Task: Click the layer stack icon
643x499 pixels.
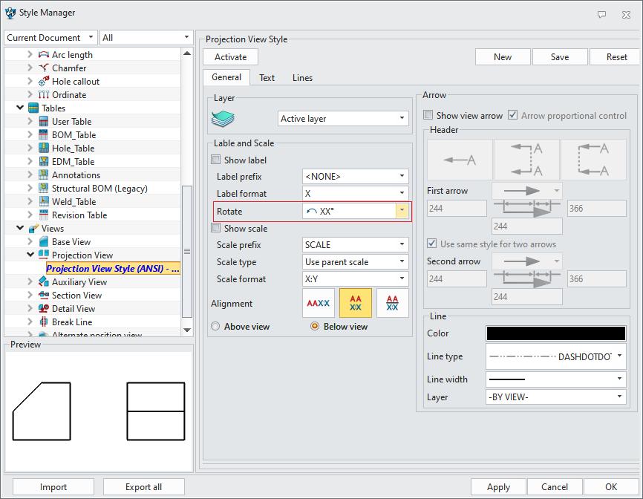Action: 223,119
